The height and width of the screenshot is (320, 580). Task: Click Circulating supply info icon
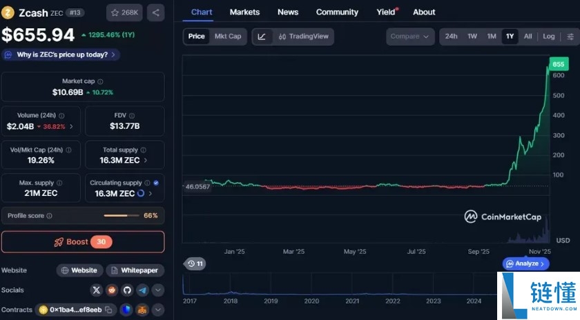tap(147, 183)
